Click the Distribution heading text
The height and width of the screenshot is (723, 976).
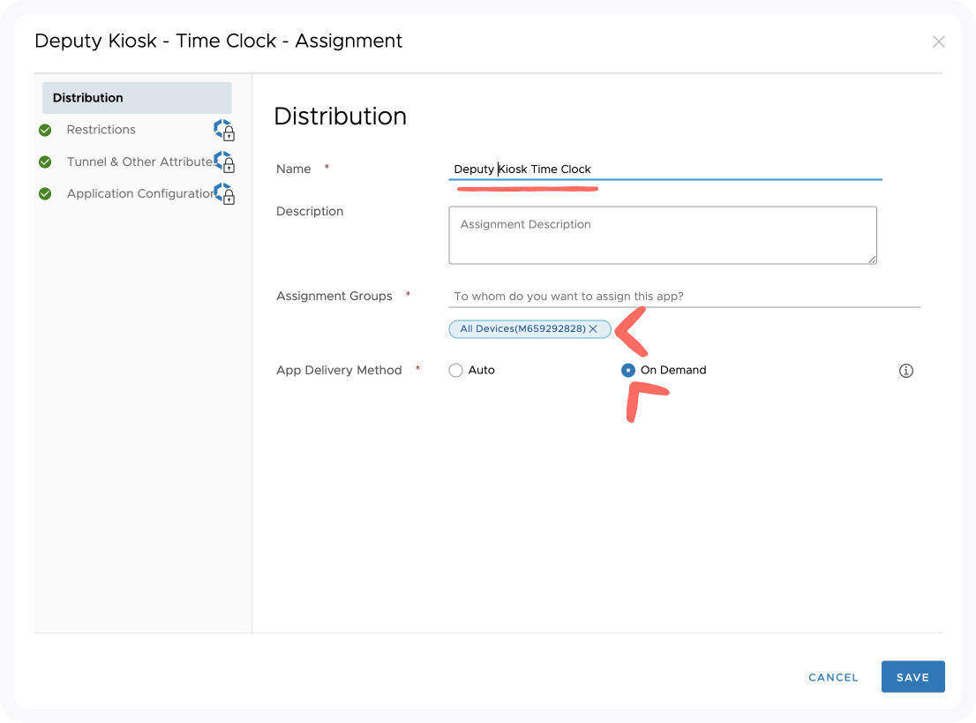341,117
